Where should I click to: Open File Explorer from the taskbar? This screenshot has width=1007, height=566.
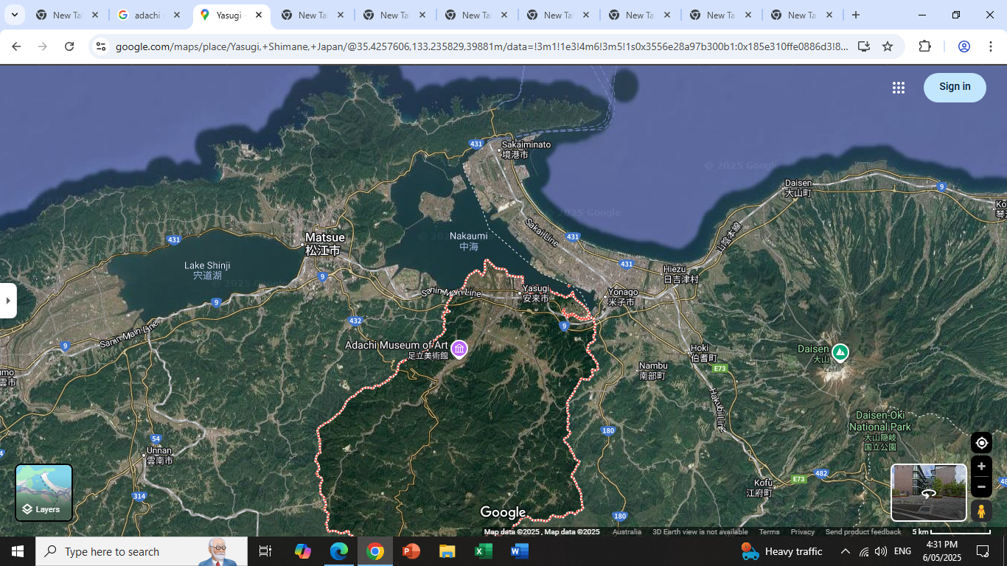(x=447, y=551)
